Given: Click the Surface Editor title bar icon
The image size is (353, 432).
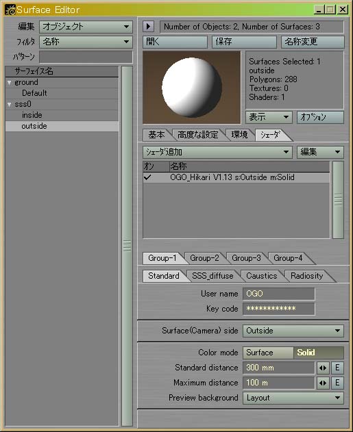Looking at the screenshot, I should coord(10,10).
